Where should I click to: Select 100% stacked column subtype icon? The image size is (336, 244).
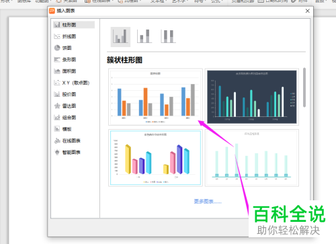[x=168, y=36]
